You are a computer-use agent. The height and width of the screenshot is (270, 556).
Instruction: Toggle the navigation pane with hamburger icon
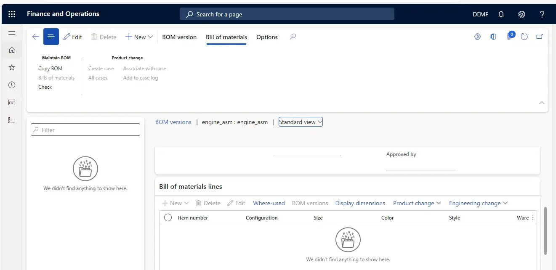[x=11, y=33]
